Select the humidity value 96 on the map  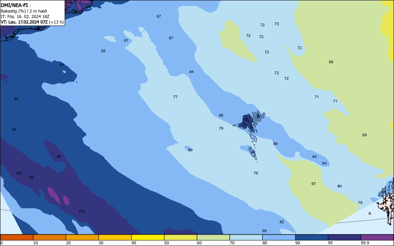(59, 156)
